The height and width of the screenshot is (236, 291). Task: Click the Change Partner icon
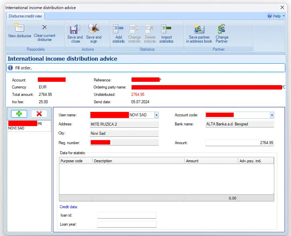pos(222,29)
